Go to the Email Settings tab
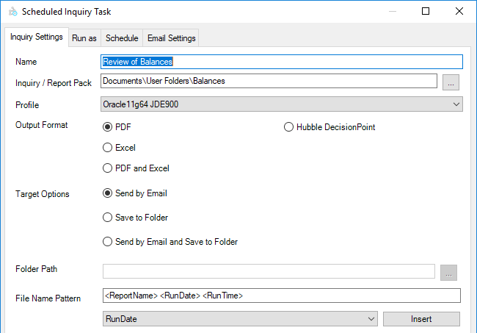The width and height of the screenshot is (477, 333). pyautogui.click(x=171, y=38)
